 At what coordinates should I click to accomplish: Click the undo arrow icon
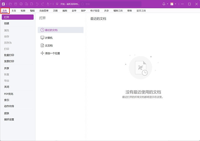pos(37,4)
